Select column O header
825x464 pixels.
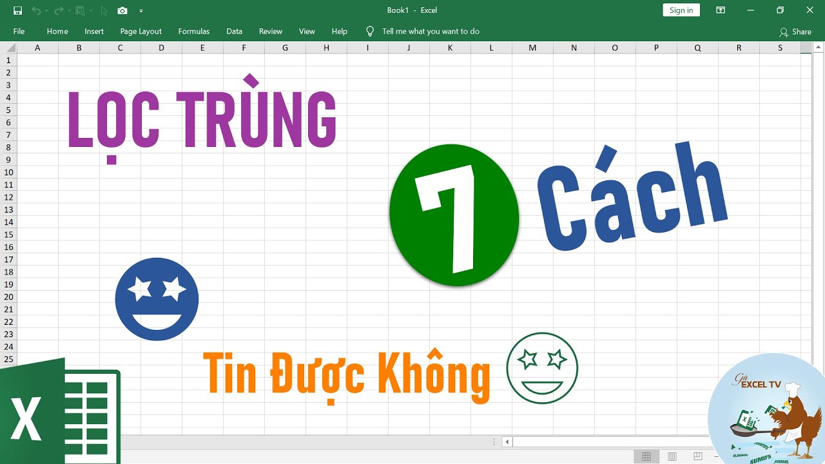(x=615, y=48)
